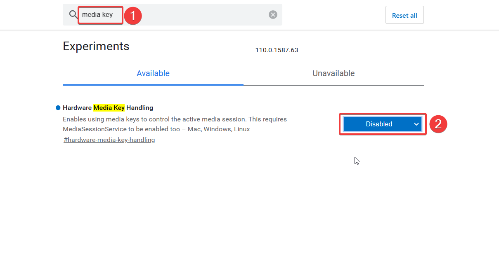The width and height of the screenshot is (499, 263).
Task: Switch to the Unavailable tab
Action: [333, 73]
